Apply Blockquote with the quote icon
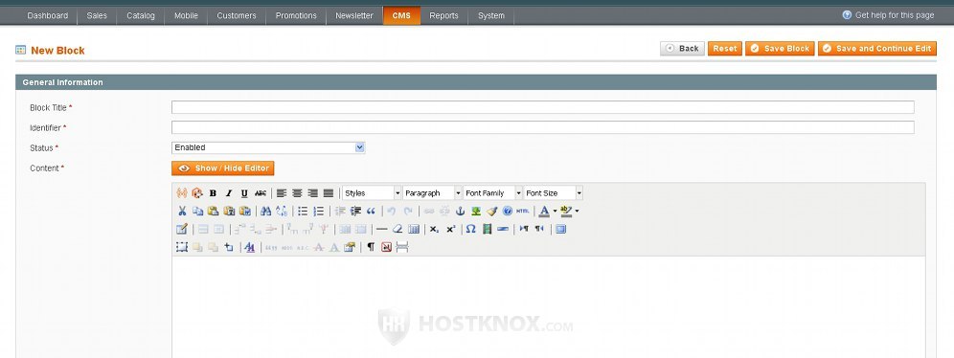The image size is (954, 358). pyautogui.click(x=371, y=211)
